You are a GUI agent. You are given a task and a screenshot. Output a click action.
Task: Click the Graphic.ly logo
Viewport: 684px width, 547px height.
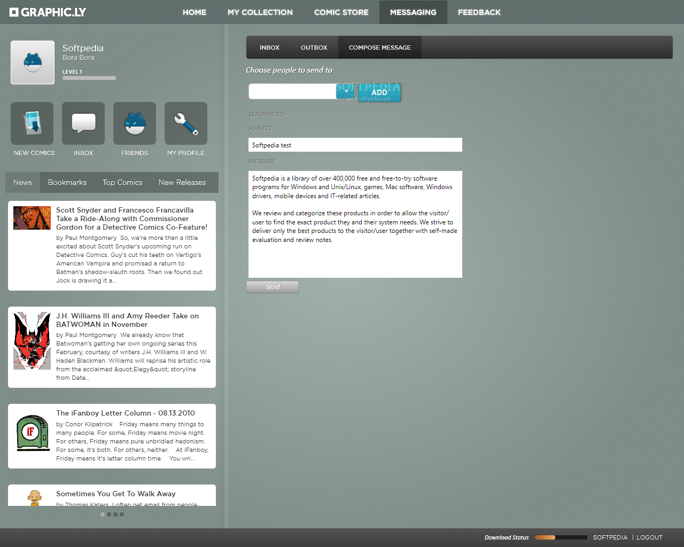point(48,12)
